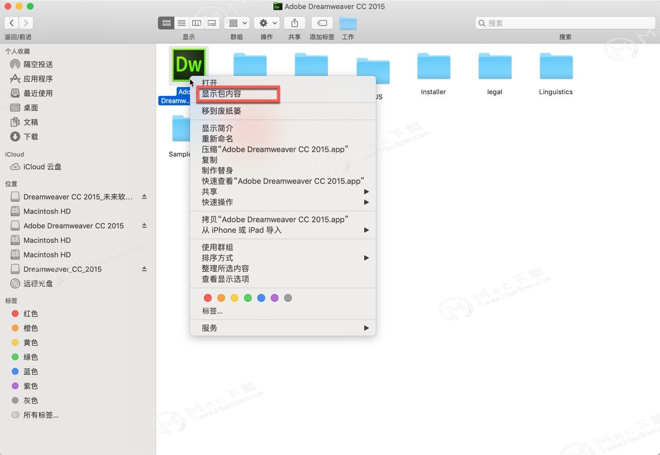
Task: Switch to column view in toolbar
Action: [x=197, y=23]
